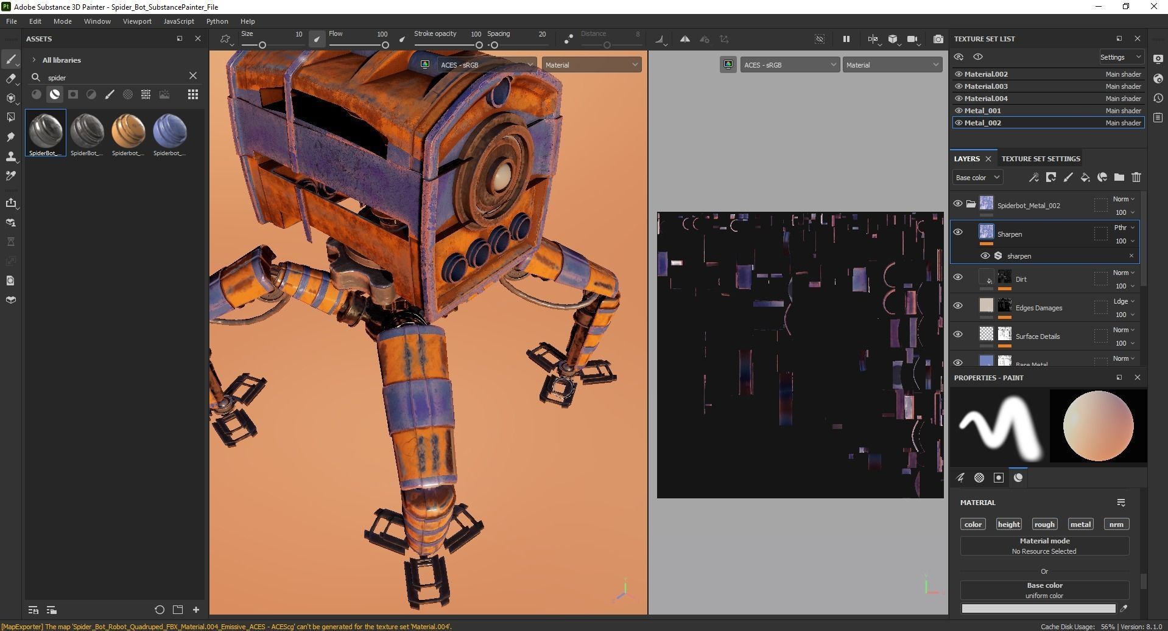The height and width of the screenshot is (631, 1168).
Task: Filter assets by smart materials icon
Action: tap(55, 94)
